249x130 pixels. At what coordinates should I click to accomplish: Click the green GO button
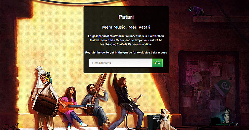(x=157, y=63)
